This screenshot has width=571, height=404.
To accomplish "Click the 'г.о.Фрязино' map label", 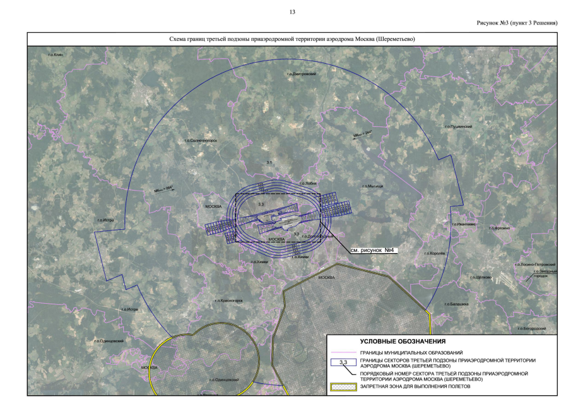I will pos(499,228).
